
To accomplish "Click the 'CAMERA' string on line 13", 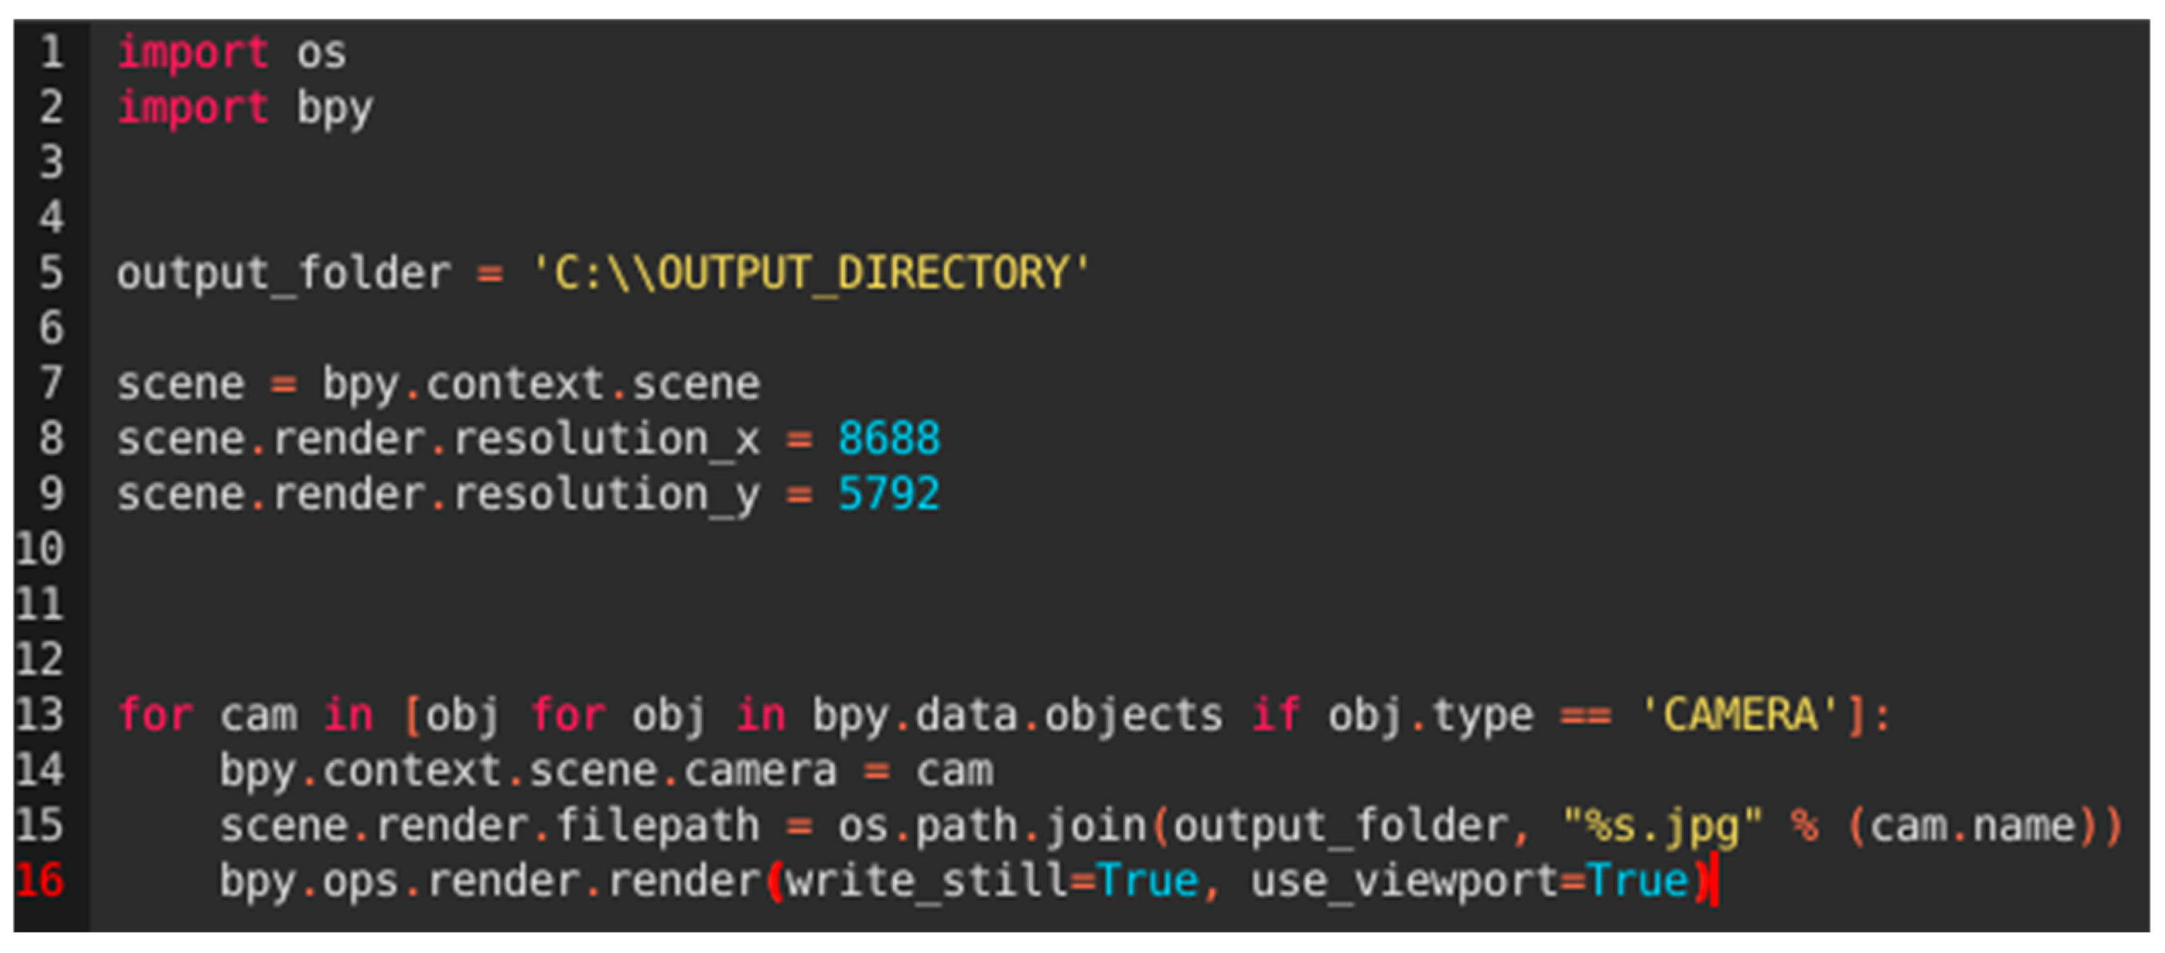I will tap(1740, 715).
